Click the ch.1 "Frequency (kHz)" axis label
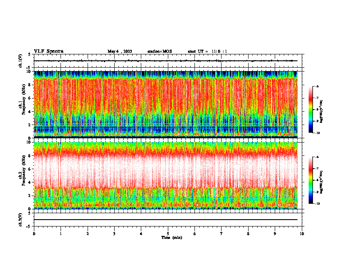The image size is (340, 262). click(24, 99)
